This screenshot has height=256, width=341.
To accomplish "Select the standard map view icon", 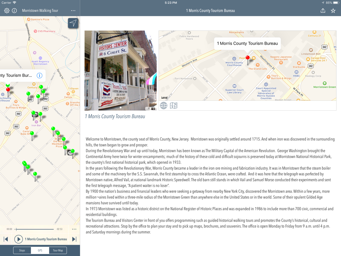I will pyautogui.click(x=174, y=105).
